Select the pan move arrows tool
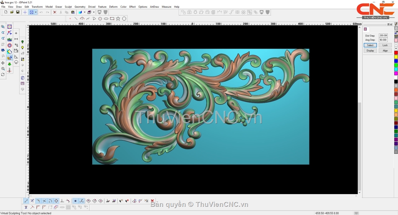398x215 pixels. 3,63
